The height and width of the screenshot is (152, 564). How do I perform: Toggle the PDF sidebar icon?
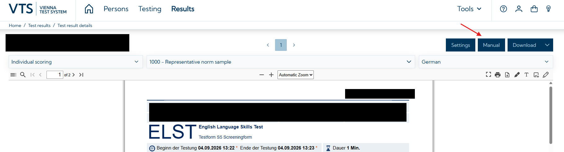click(13, 75)
